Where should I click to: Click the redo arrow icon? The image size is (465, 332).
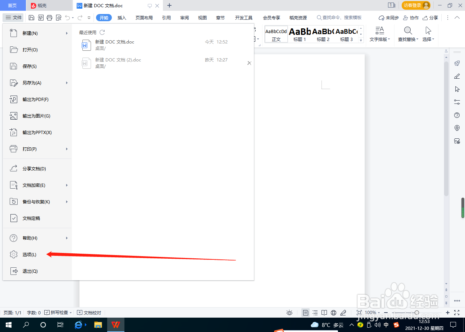[80, 18]
